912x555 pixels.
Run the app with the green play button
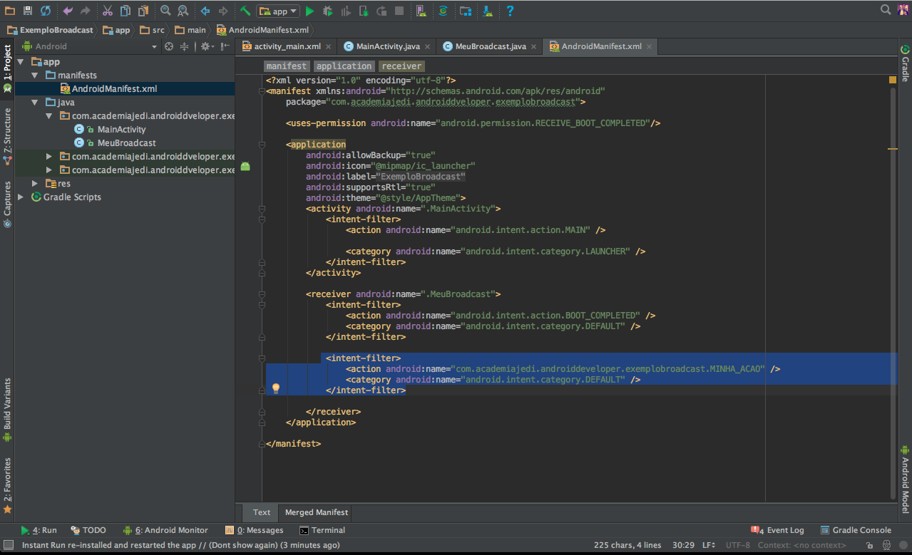click(309, 11)
